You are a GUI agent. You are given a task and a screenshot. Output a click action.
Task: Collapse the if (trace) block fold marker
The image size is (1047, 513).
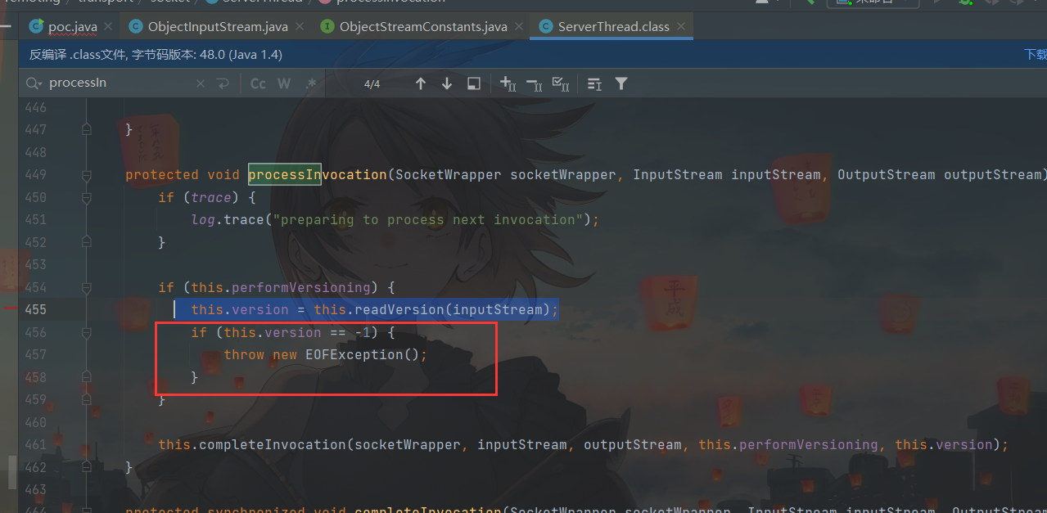(x=86, y=197)
